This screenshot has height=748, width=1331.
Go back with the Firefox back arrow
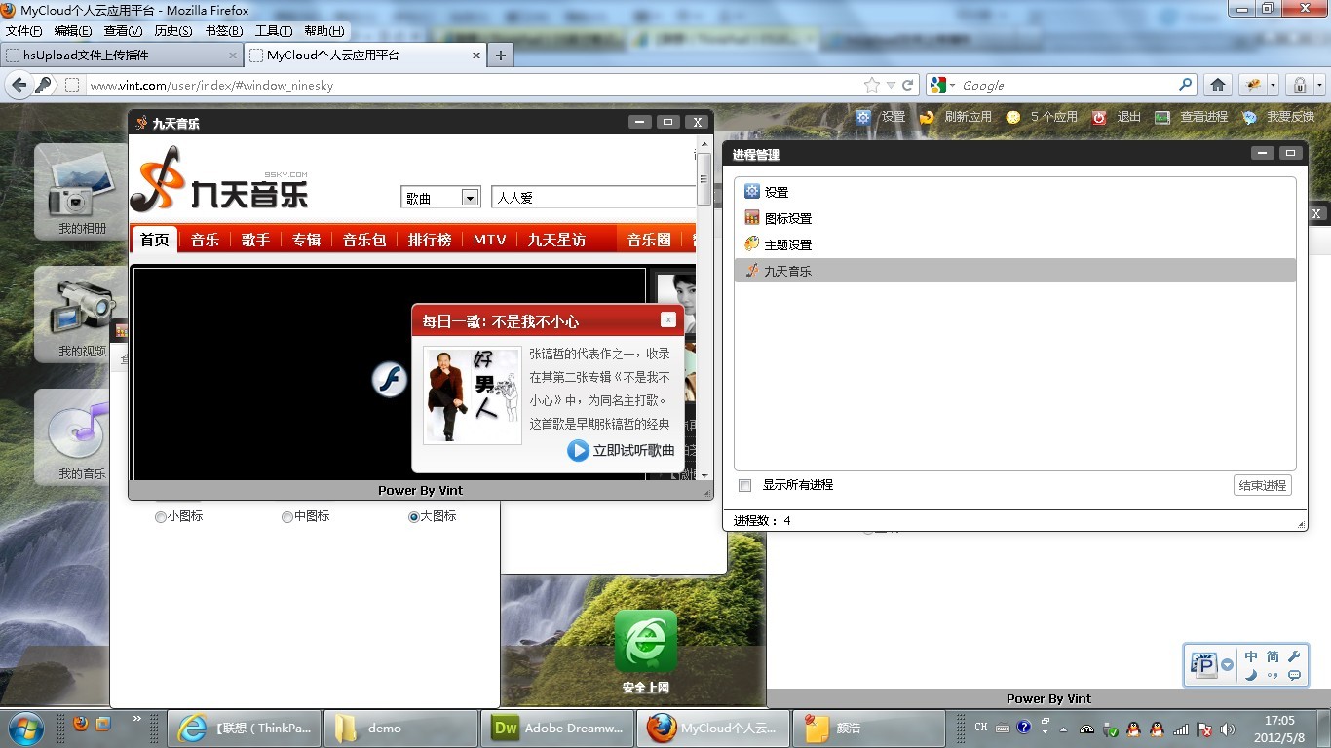[19, 85]
